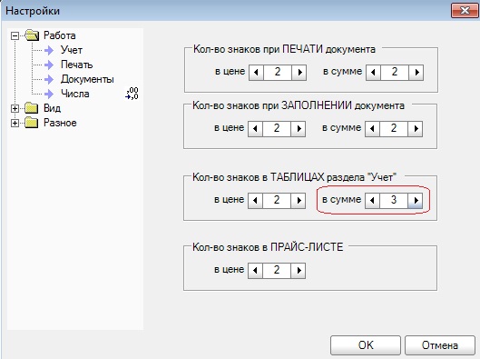
Task: Increase ПЕЧАТИ в сумме value
Action: click(416, 73)
